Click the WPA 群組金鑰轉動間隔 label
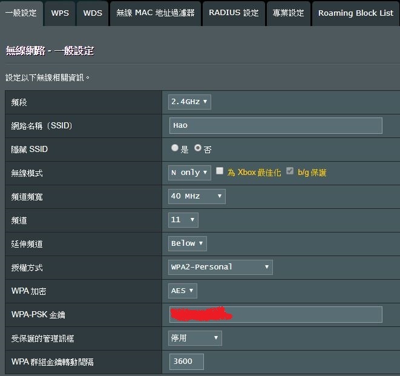The image size is (400, 376). 53,362
